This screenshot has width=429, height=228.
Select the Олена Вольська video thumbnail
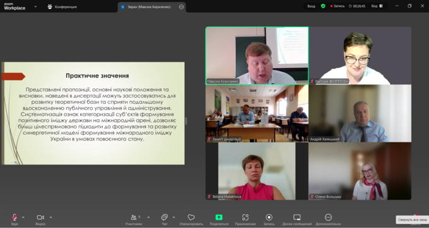point(360,171)
